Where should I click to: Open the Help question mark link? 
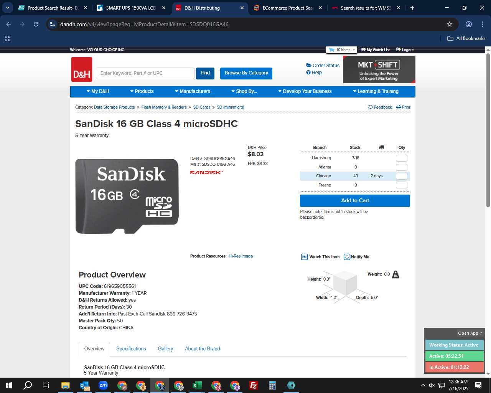314,72
